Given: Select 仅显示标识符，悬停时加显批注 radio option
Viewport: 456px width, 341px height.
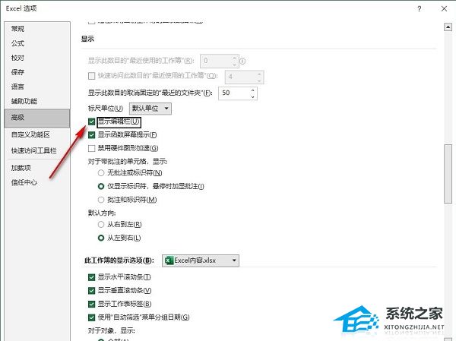Looking at the screenshot, I should 101,186.
